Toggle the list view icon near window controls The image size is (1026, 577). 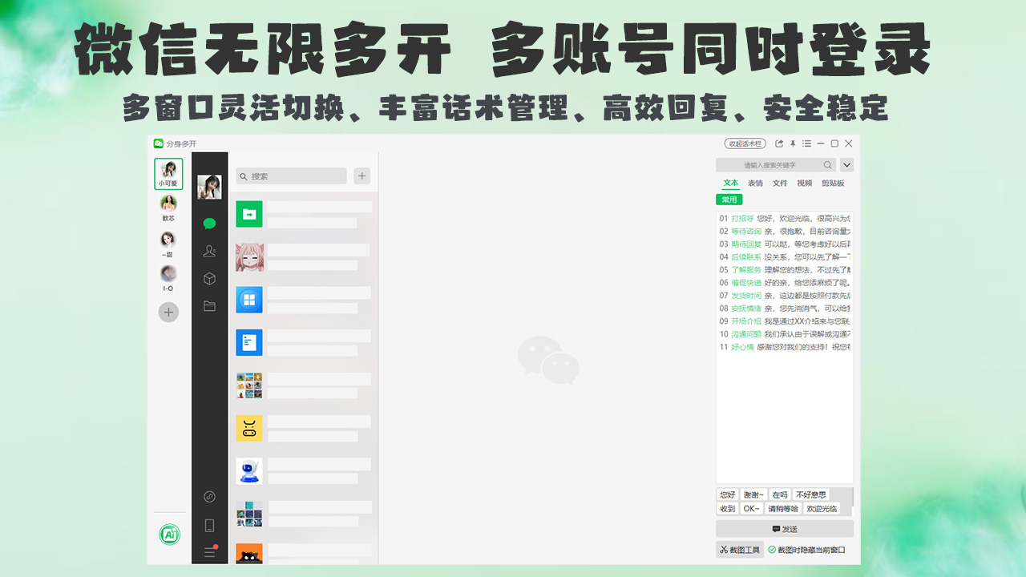click(807, 143)
